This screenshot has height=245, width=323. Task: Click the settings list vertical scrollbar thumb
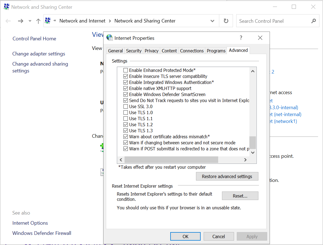coord(253,143)
